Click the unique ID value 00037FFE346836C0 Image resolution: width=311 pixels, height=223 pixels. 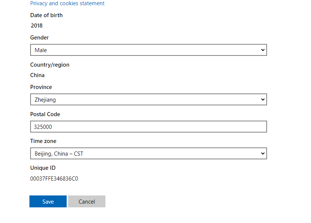(54, 179)
